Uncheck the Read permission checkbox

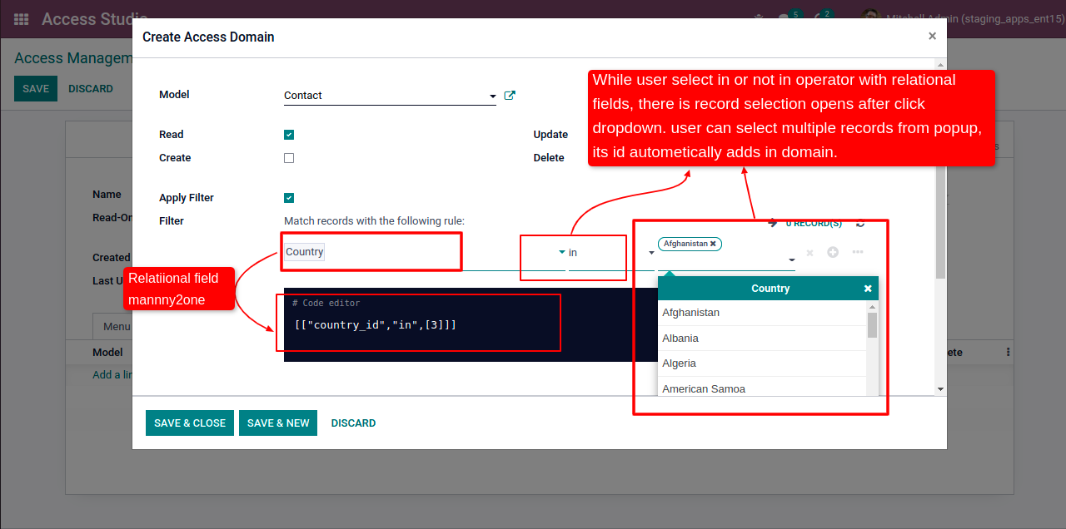pyautogui.click(x=289, y=135)
